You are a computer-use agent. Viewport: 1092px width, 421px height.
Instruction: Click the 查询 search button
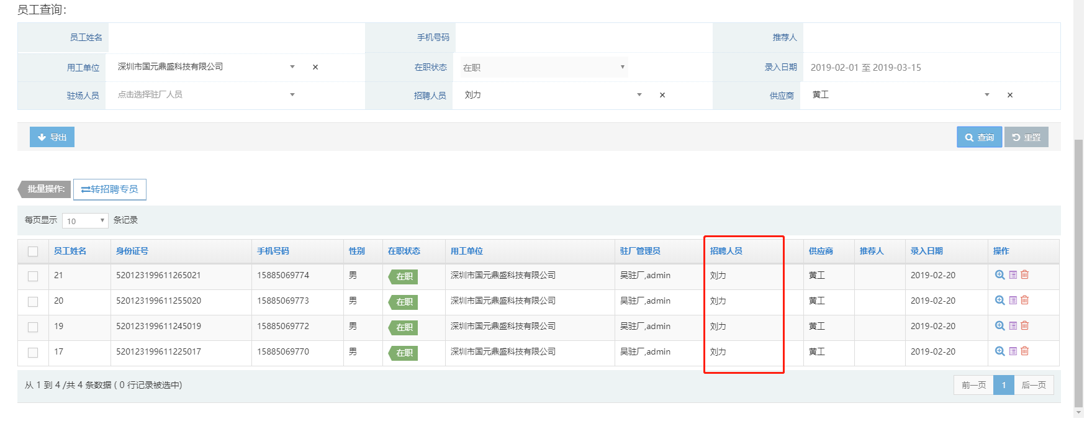[x=979, y=137]
